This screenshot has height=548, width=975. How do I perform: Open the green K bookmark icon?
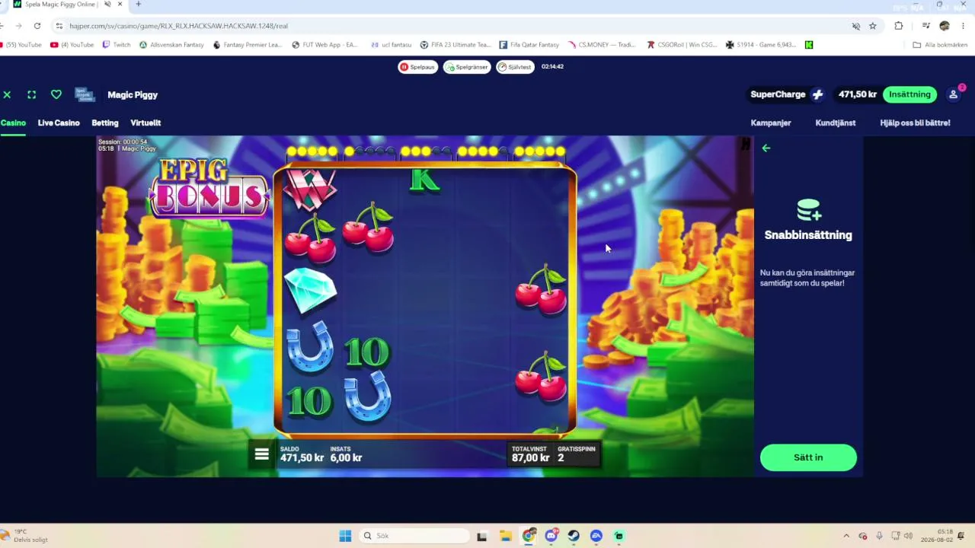(x=809, y=45)
